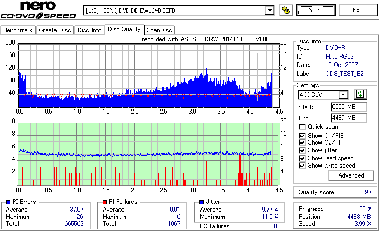Image resolution: width=379 pixels, height=231 pixels.
Task: Disable Show write speed checkbox
Action: point(302,166)
